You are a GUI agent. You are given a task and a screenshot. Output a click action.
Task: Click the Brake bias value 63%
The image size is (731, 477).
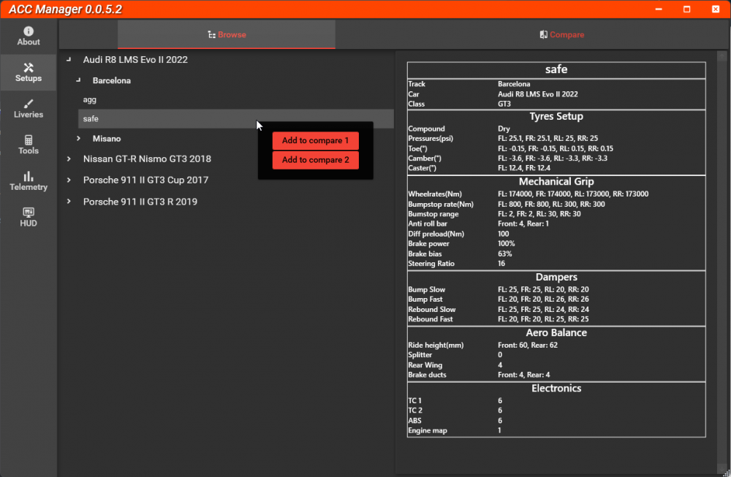(x=505, y=254)
